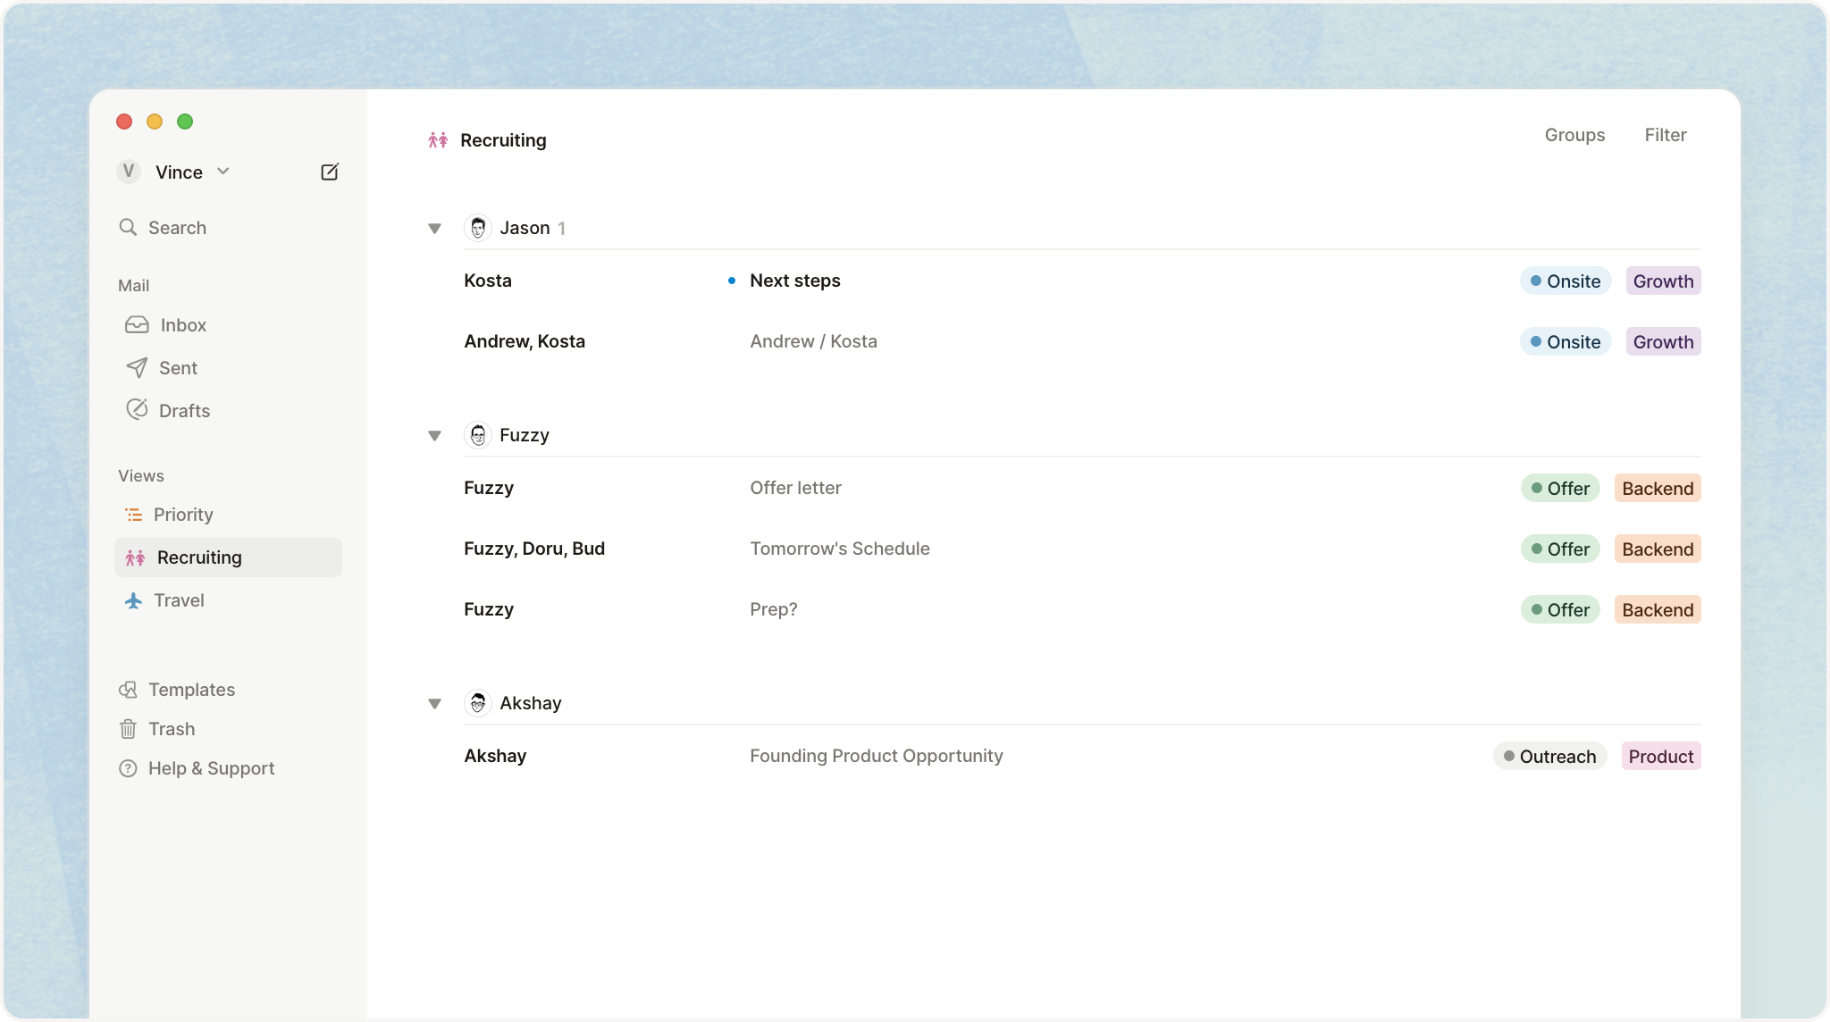Click sender name Andrew, Kosta

tap(525, 341)
